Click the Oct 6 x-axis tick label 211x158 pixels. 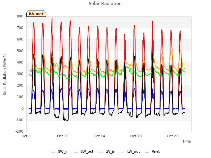coord(26,136)
